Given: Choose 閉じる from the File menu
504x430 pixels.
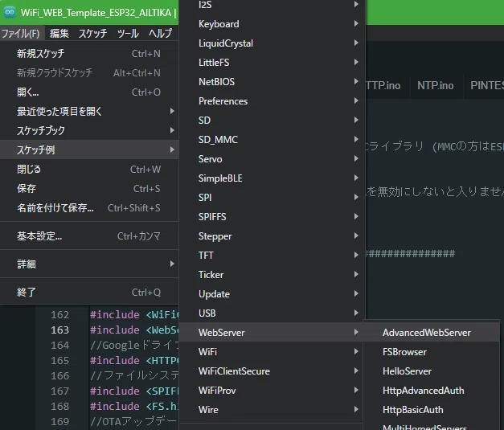Looking at the screenshot, I should click(89, 169).
